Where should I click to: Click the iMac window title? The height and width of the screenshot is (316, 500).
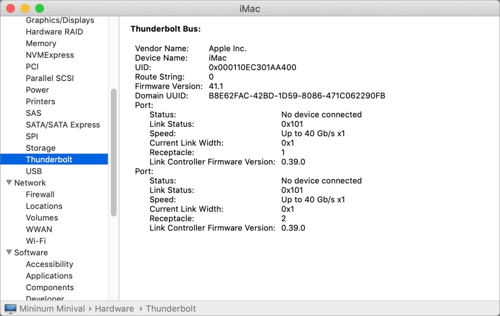tap(250, 8)
